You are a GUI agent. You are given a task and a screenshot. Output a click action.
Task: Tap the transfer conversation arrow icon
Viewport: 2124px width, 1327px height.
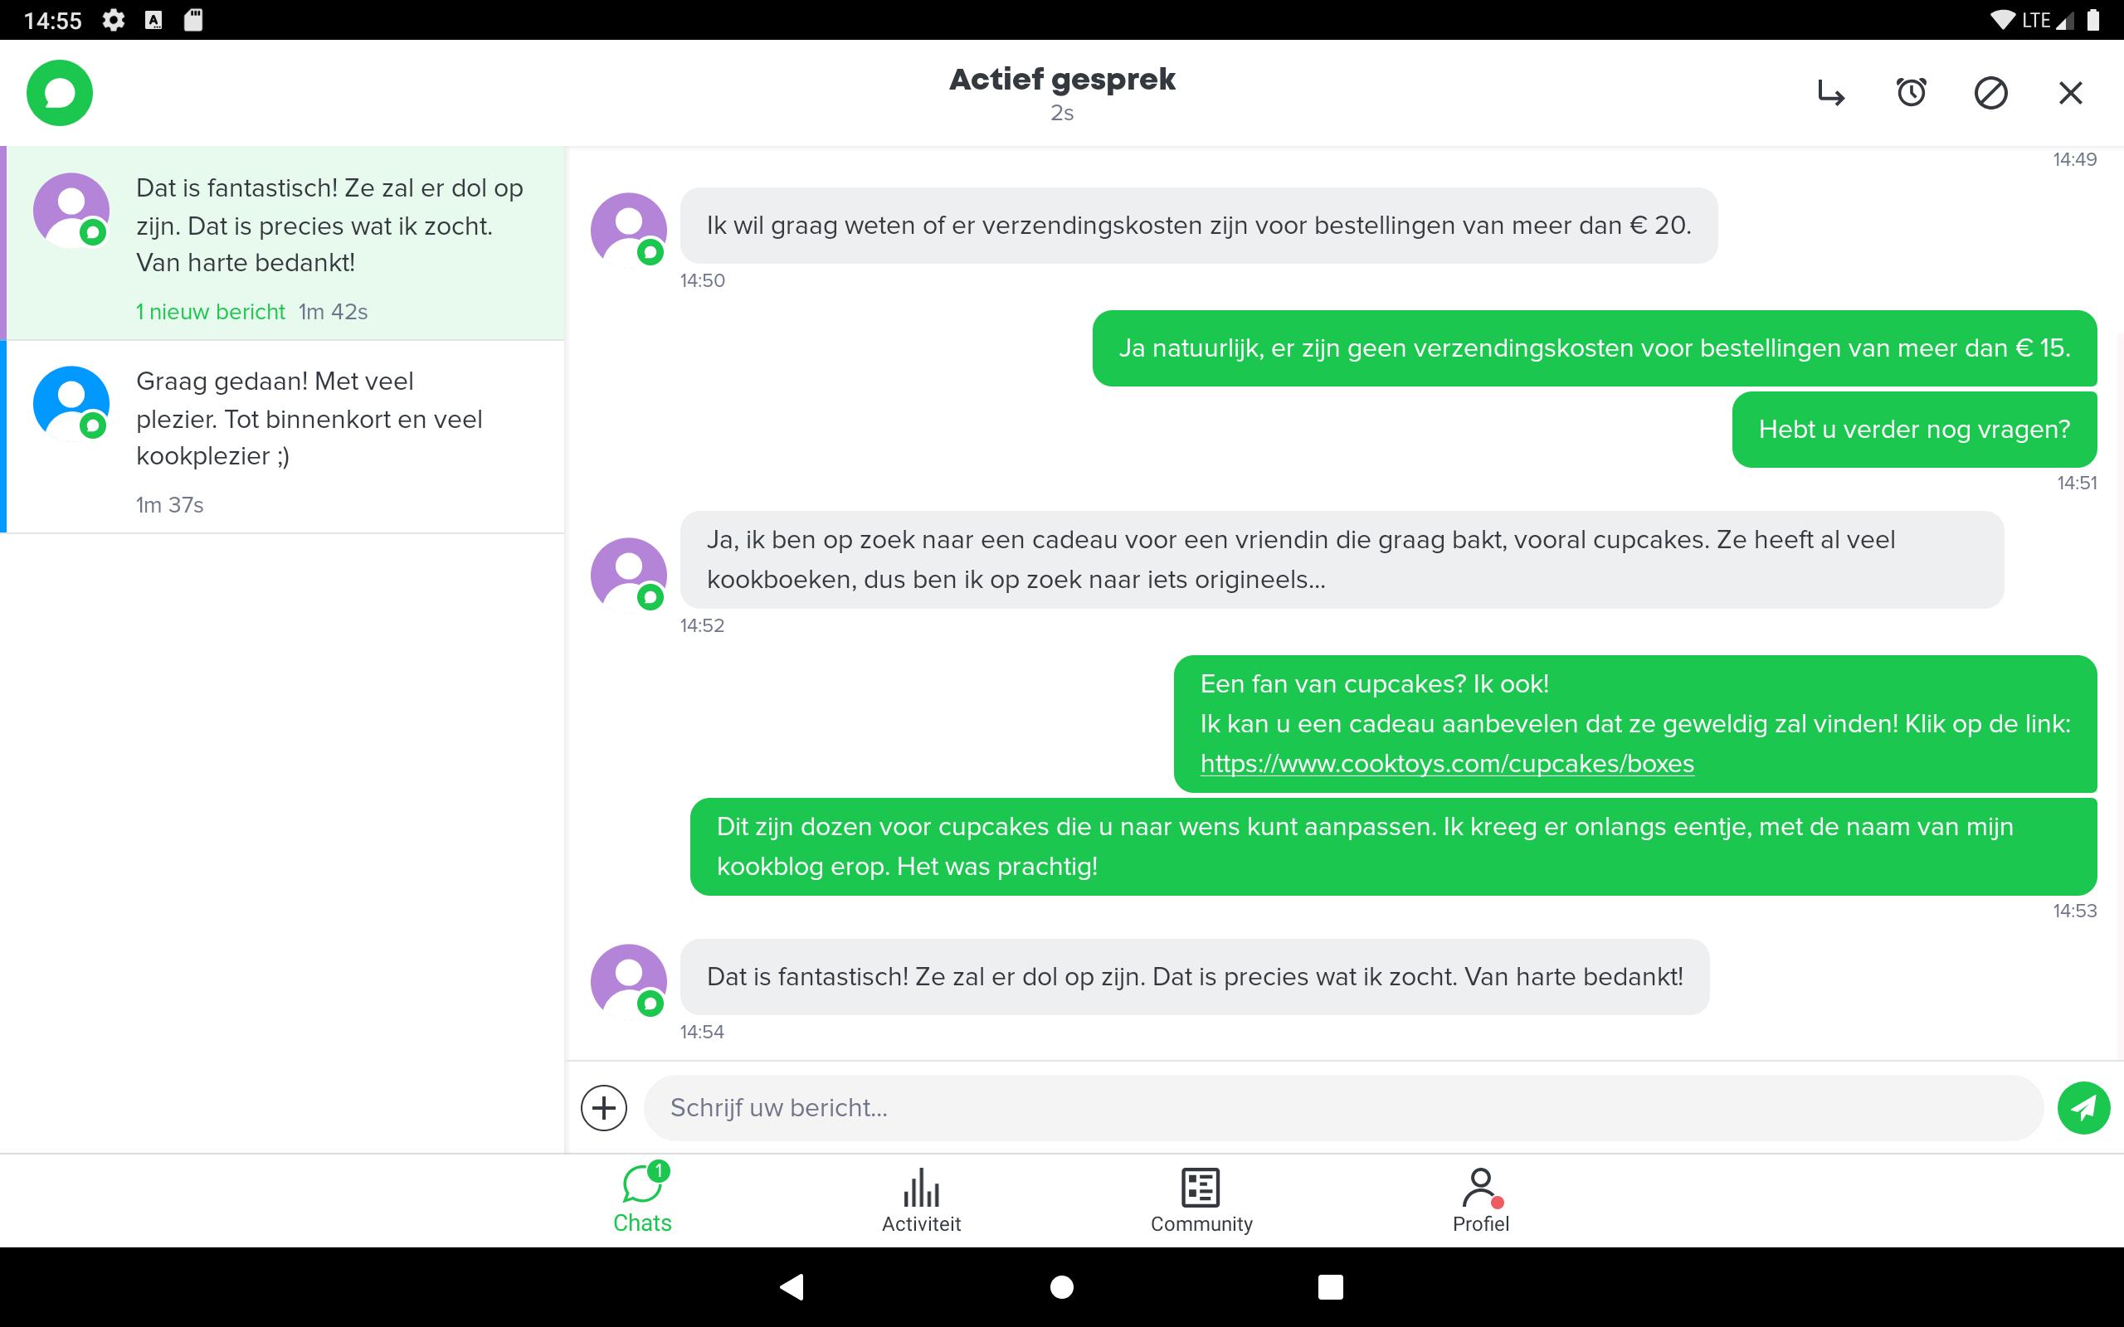[1831, 92]
